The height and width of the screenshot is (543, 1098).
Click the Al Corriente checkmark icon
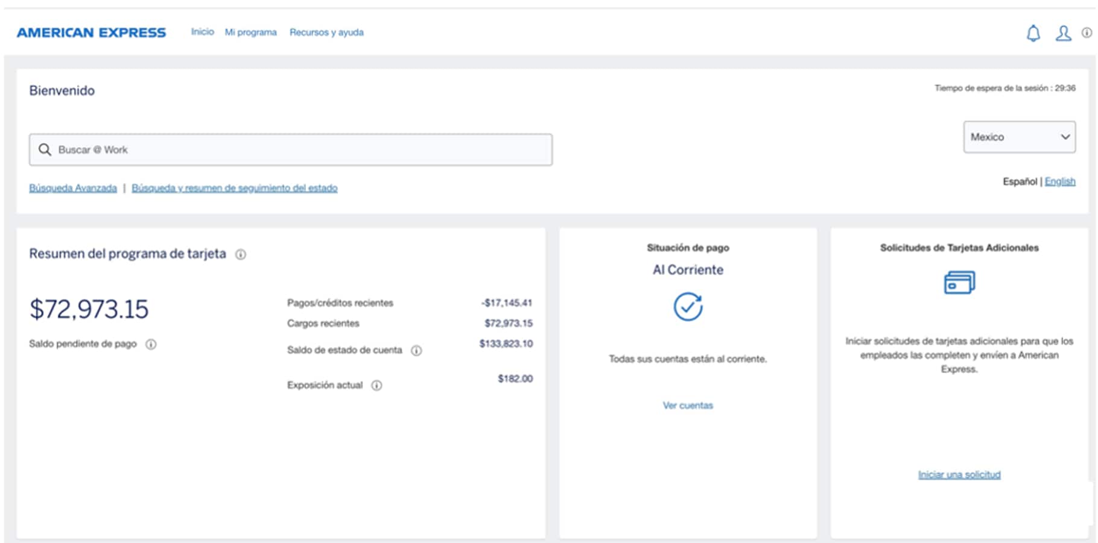688,307
